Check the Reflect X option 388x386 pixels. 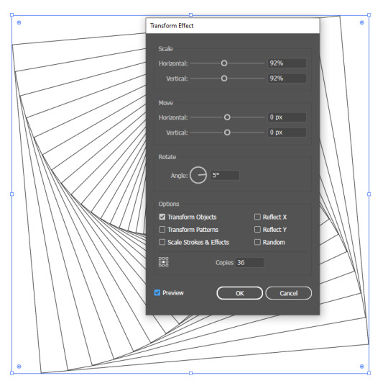(x=257, y=217)
